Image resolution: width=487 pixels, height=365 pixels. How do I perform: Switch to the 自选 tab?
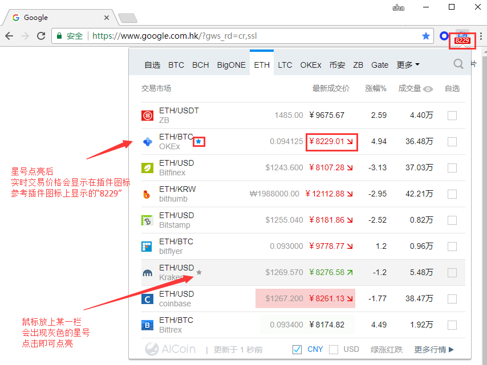[152, 65]
